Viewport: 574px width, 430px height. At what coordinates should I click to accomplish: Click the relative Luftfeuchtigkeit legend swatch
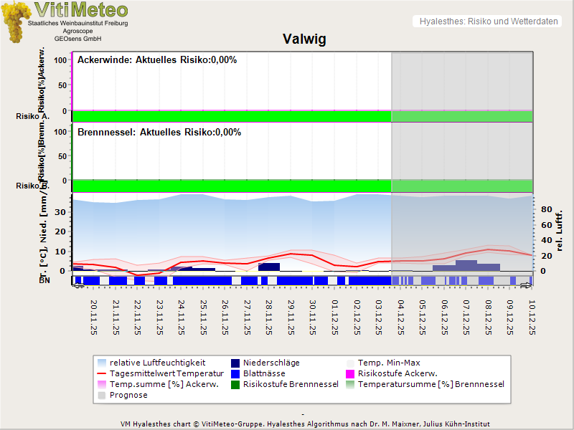coord(102,363)
